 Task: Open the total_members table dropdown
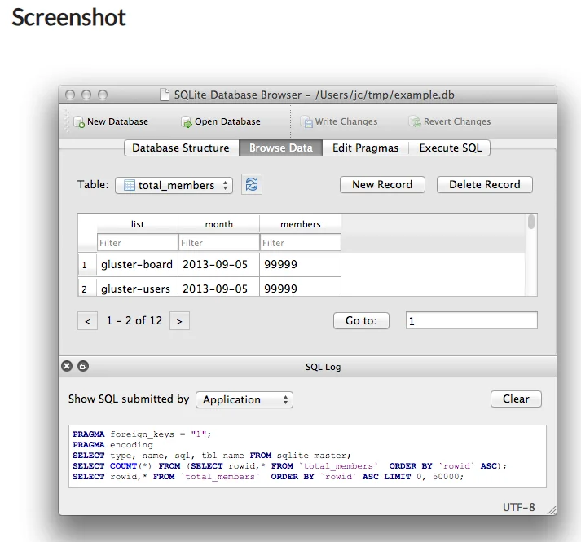174,185
